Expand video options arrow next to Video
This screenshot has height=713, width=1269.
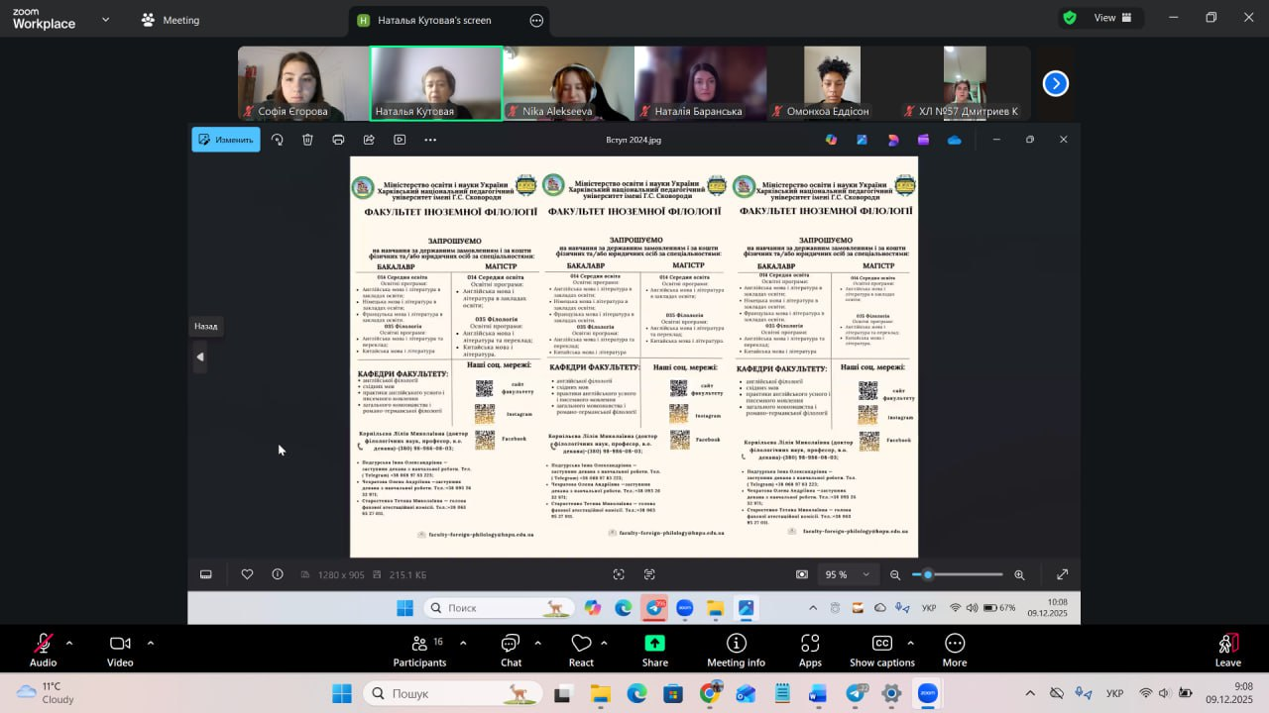pyautogui.click(x=151, y=643)
